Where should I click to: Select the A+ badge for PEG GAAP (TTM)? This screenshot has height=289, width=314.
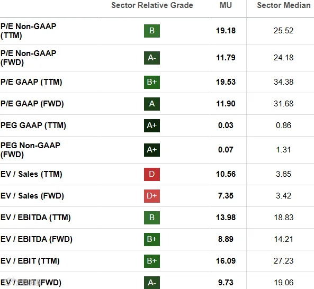[152, 125]
